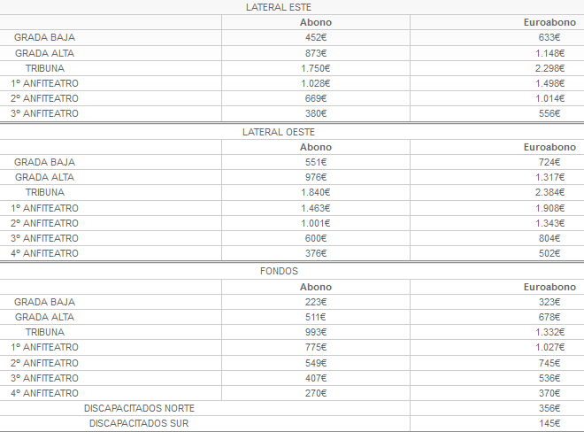Select the 549€ price cell
The image size is (584, 432).
click(316, 363)
